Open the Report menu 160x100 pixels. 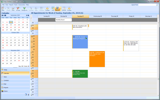[x=11, y=5]
